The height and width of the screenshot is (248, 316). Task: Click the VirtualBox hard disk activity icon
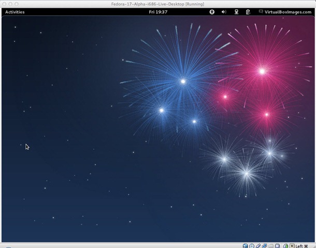[x=245, y=246]
